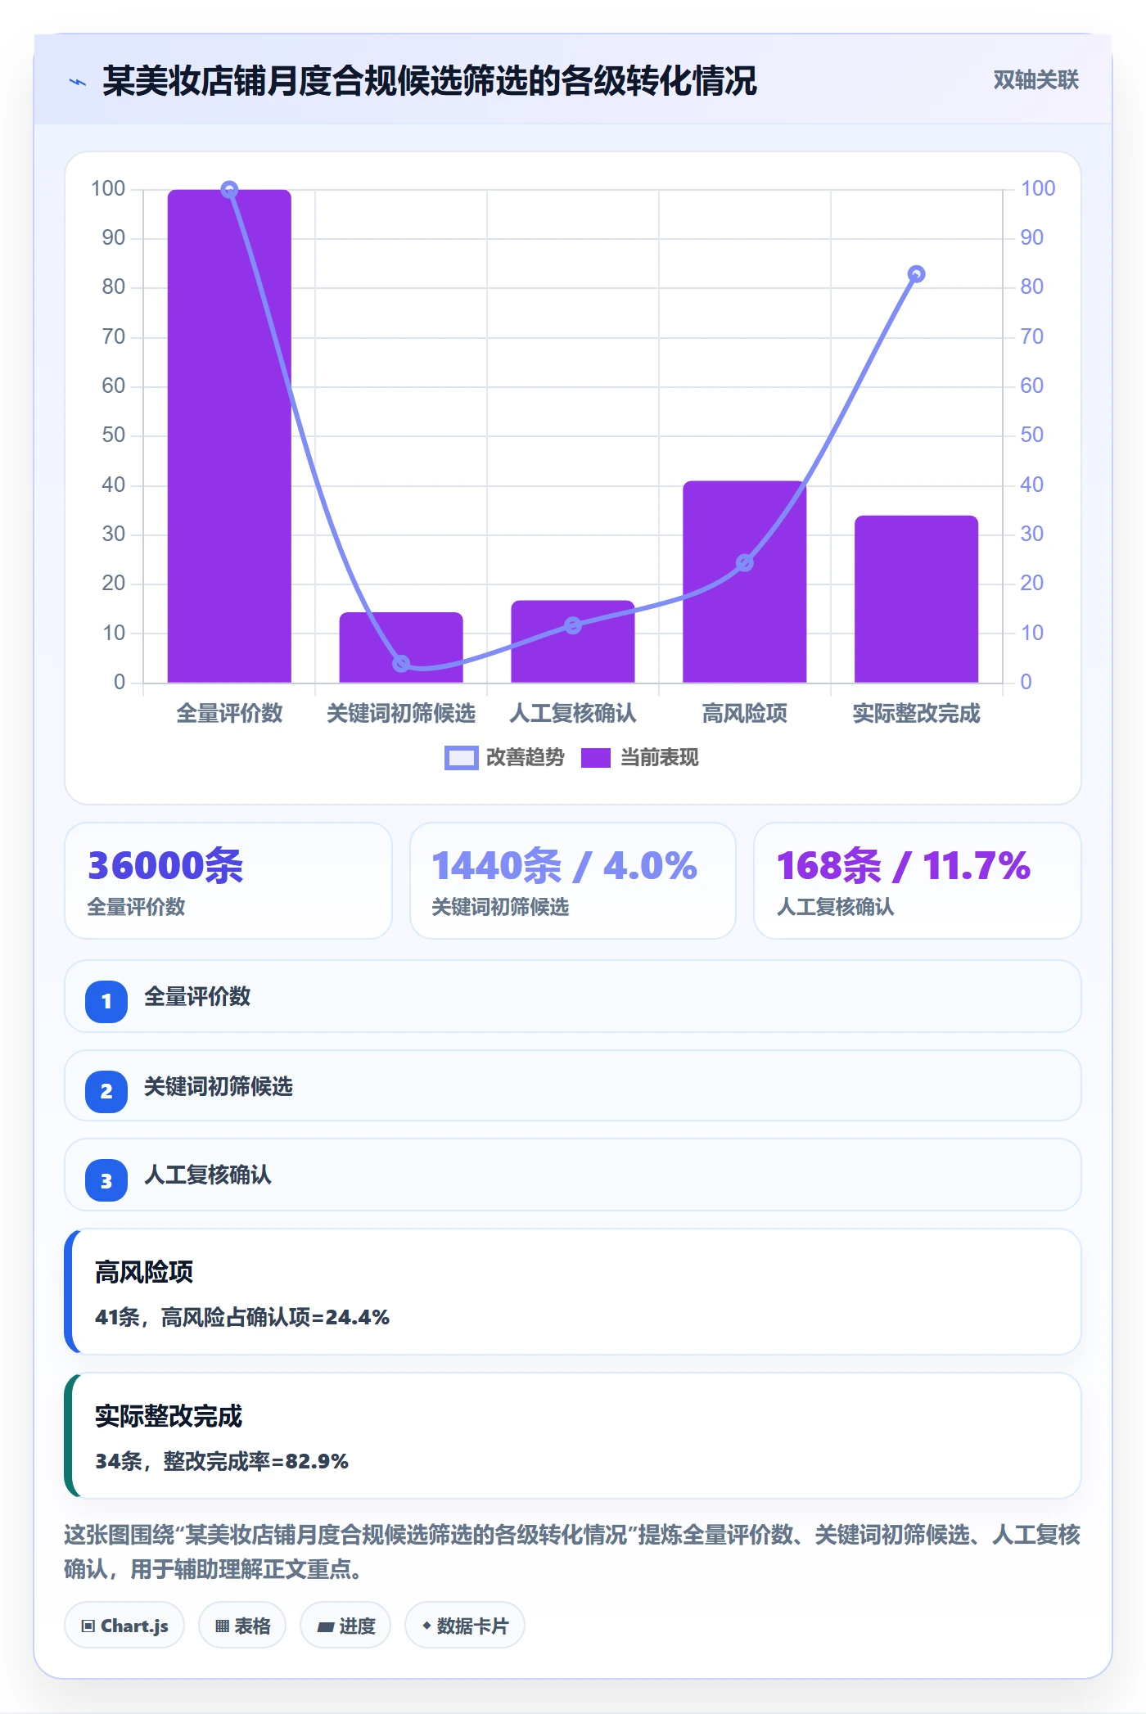Viewport: 1146px width, 1714px height.
Task: Click the text 41条，高风险占确认项=24.4%
Action: pos(242,1317)
